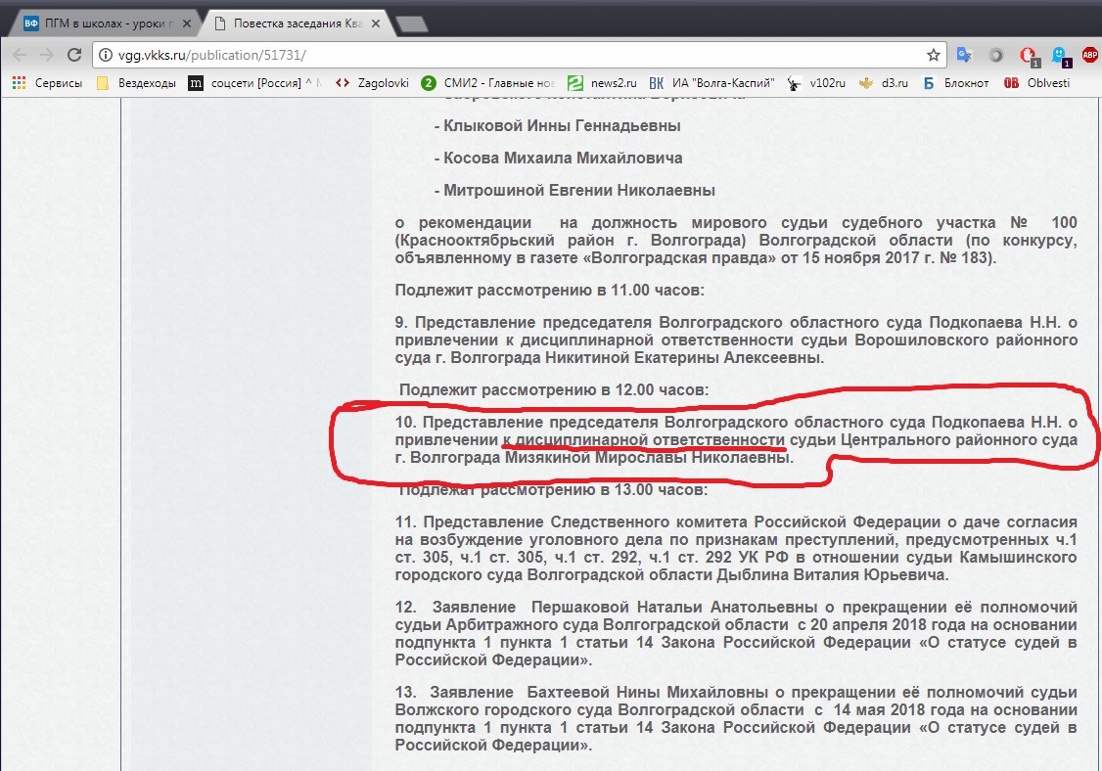1102x771 pixels.
Task: Click text Подлежит рассмотрению в 11.00 часов
Action: click(549, 291)
